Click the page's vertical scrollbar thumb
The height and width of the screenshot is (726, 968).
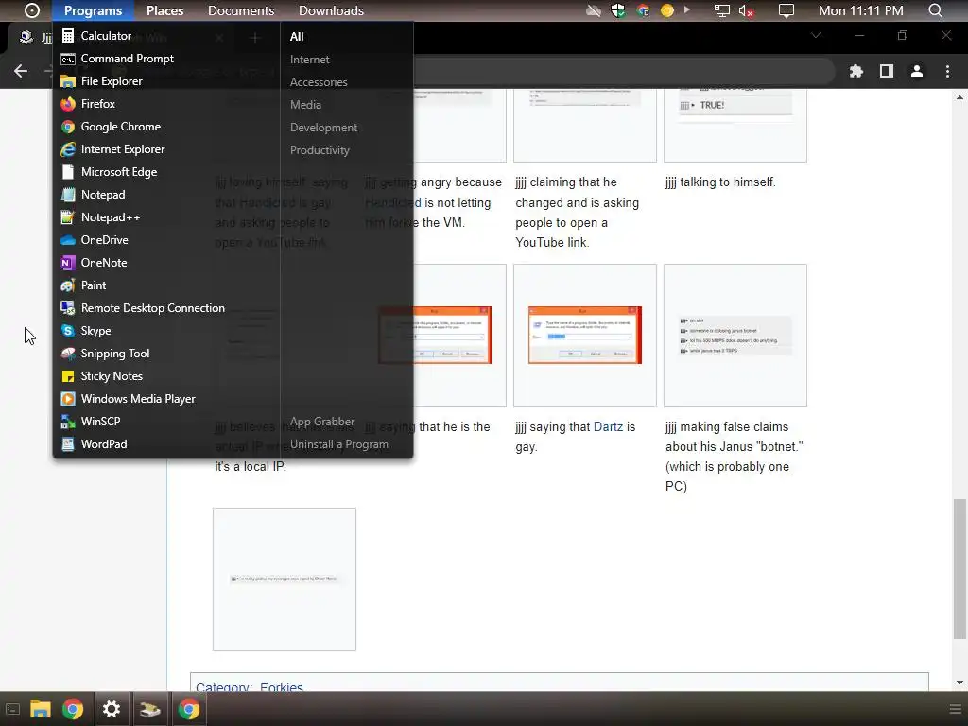(959, 568)
